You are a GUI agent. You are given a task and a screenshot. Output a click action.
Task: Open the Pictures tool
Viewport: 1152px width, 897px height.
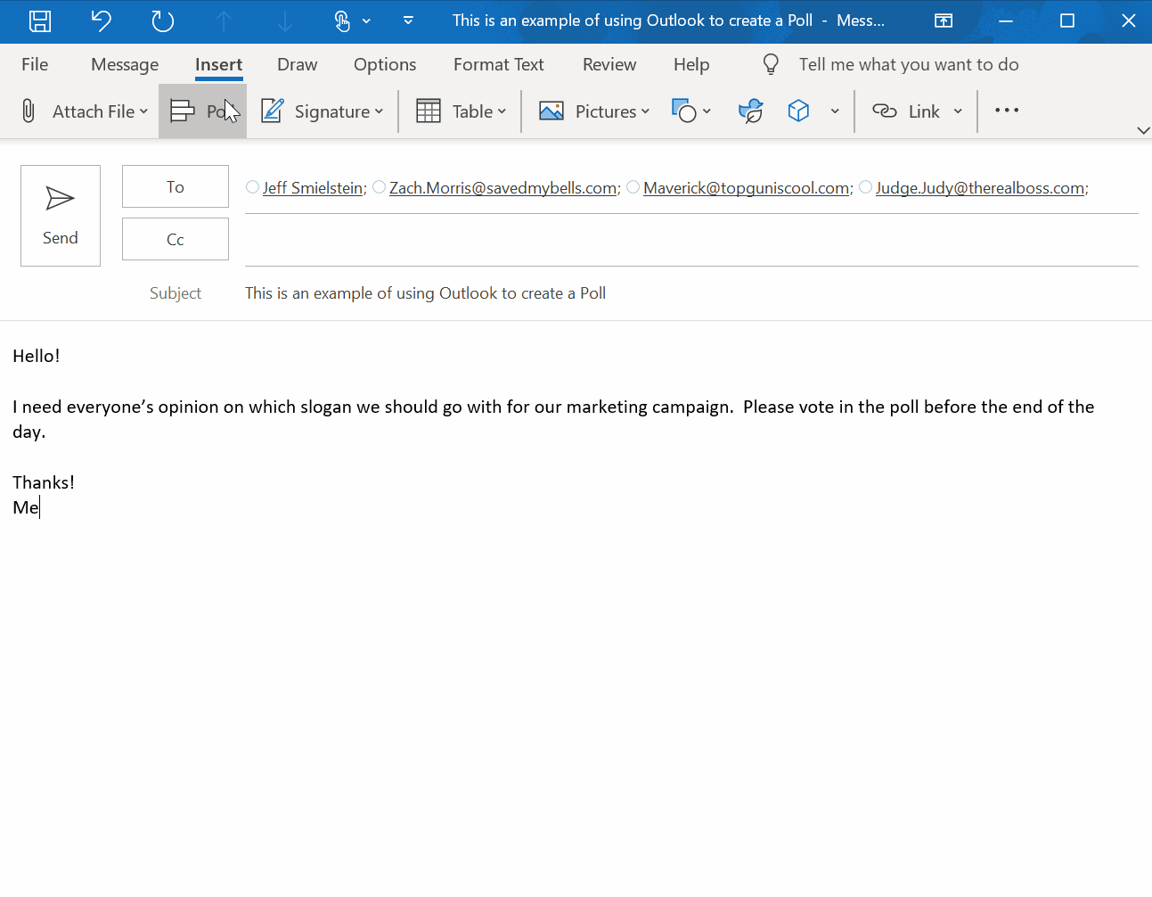pos(594,111)
